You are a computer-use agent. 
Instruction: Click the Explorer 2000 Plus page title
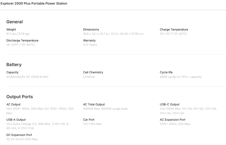click(x=34, y=3)
